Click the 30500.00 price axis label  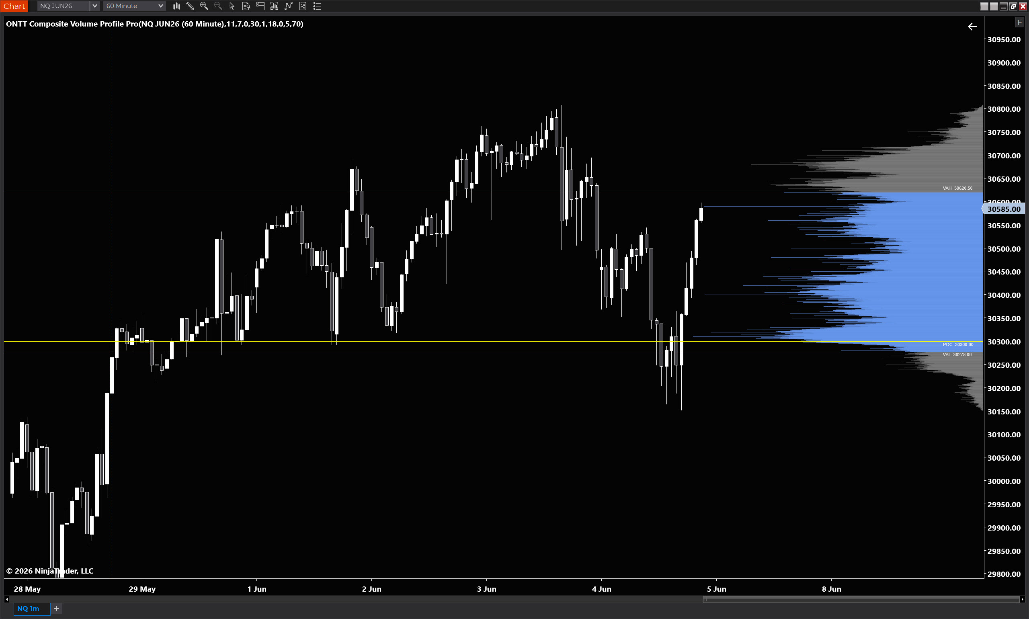(1004, 249)
